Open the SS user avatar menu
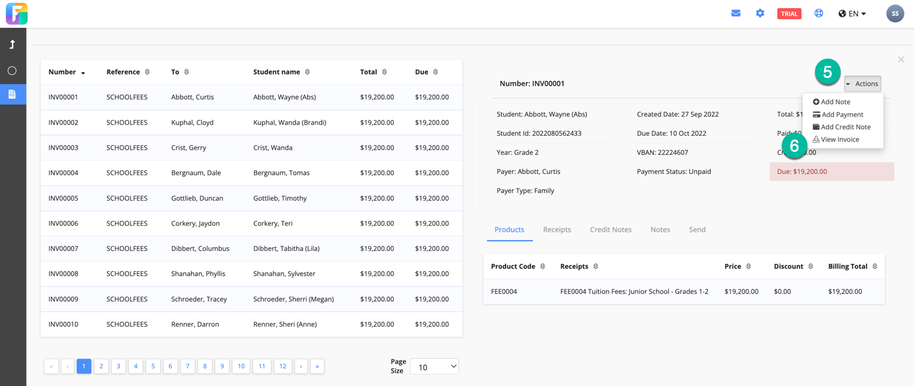The height and width of the screenshot is (386, 914). pos(895,13)
